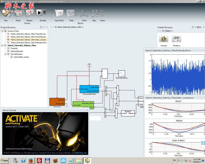
Task: Click the top Center icon
Action: click(102, 11)
